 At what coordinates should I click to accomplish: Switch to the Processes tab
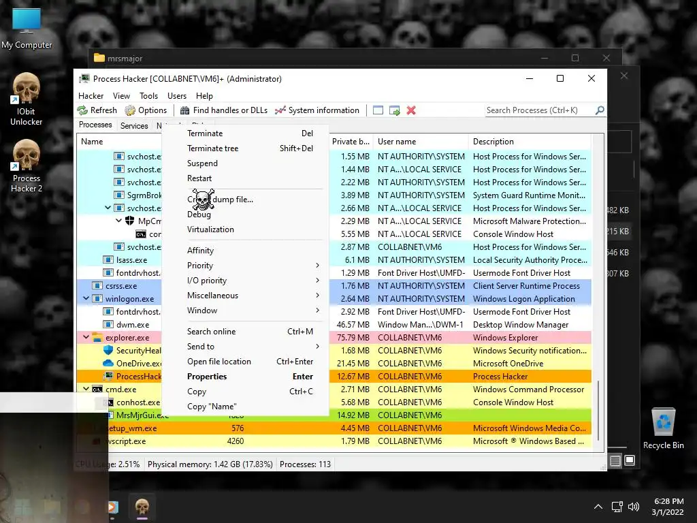pyautogui.click(x=95, y=125)
